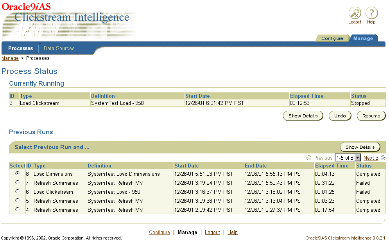Click the 'Select' column header
The image size is (389, 245).
[x=17, y=166]
